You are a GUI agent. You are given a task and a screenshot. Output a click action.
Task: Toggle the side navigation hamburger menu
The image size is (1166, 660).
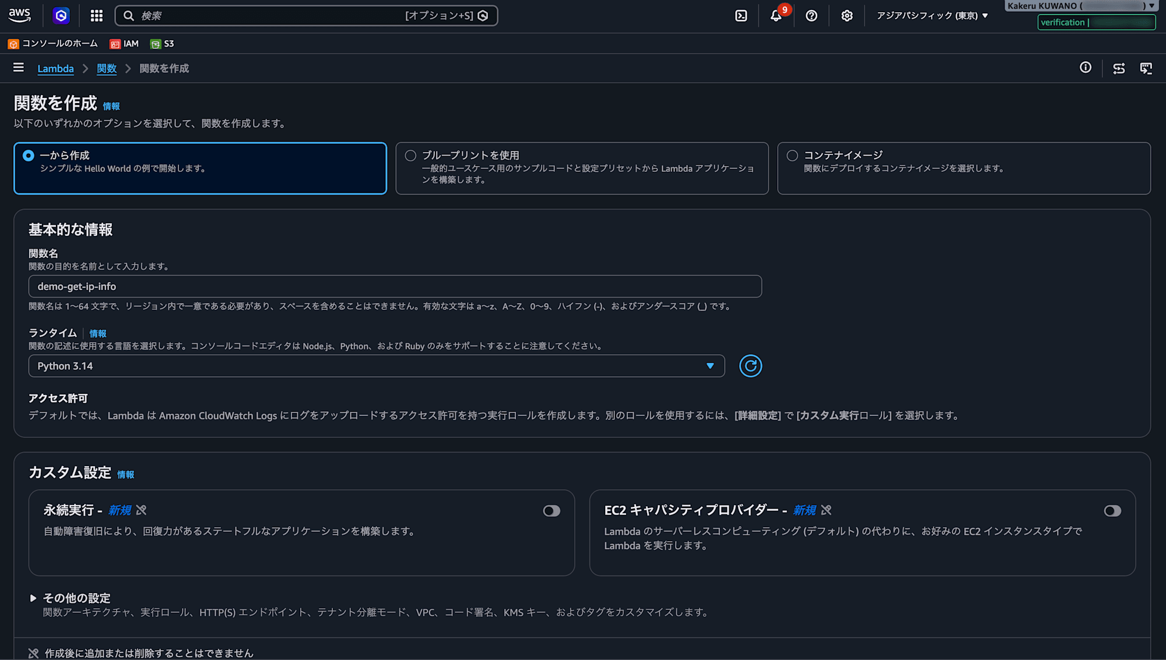(19, 68)
